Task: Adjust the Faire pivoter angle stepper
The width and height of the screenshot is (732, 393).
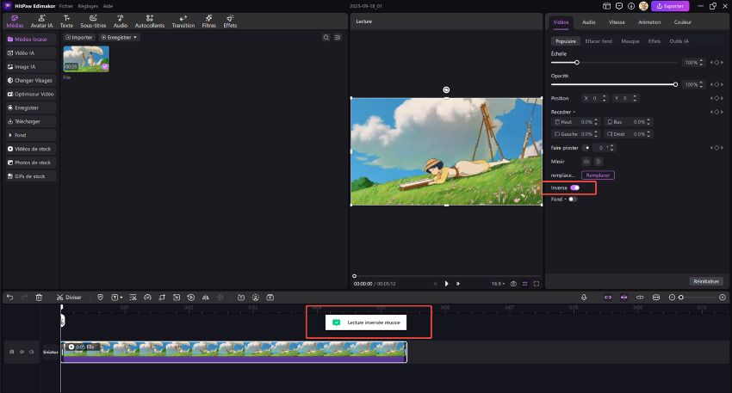Action: coord(611,148)
